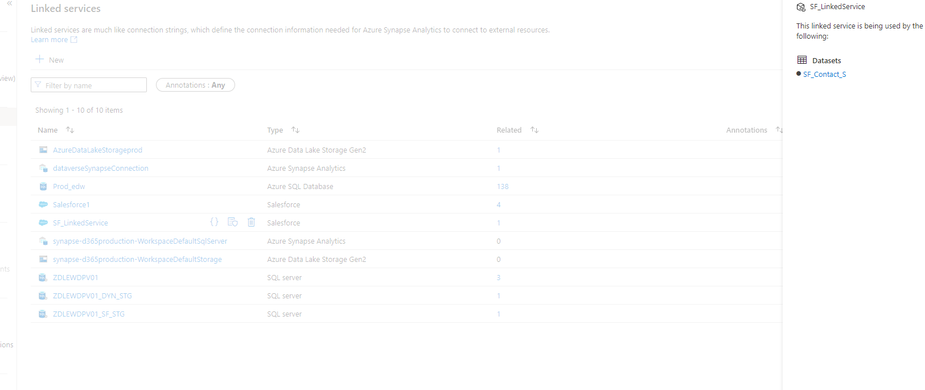Open ZDLEWDPV01_SF_STG linked service
Image resolution: width=925 pixels, height=390 pixels.
[88, 314]
